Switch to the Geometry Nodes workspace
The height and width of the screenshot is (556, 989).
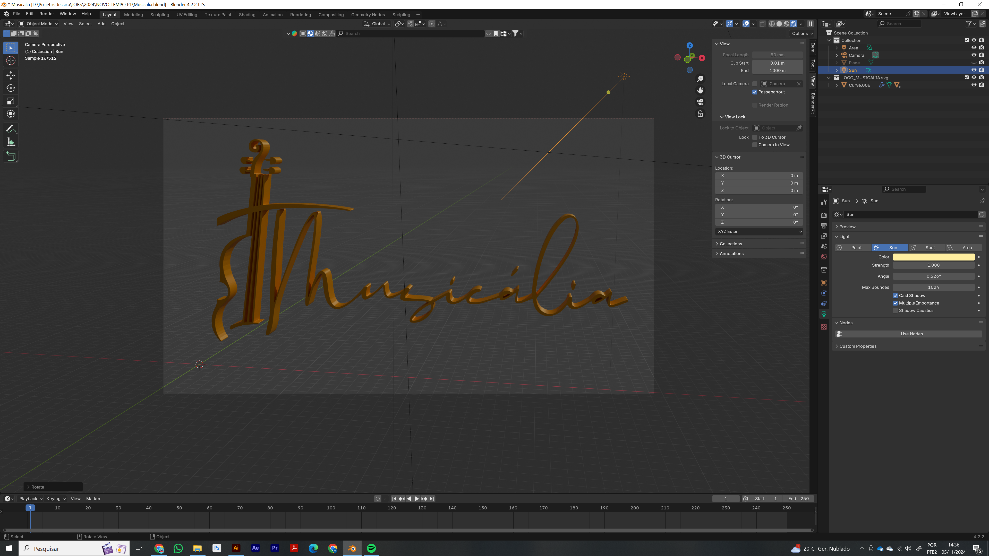click(x=368, y=15)
